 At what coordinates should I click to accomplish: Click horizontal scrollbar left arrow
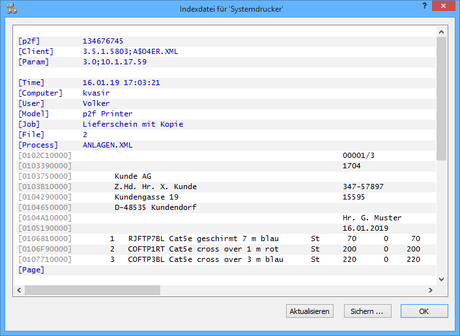click(19, 290)
